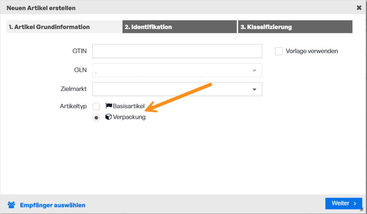
Task: Select the Basisartikel radio button
Action: (x=96, y=106)
